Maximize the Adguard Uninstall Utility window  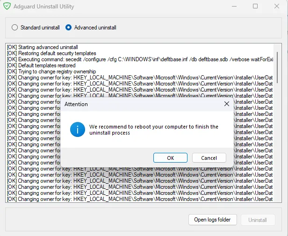pos(255,6)
